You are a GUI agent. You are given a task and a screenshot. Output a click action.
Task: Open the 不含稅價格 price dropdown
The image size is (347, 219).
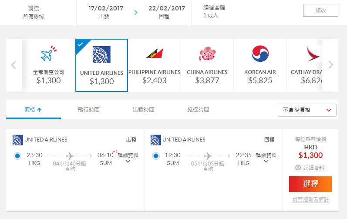(307, 110)
